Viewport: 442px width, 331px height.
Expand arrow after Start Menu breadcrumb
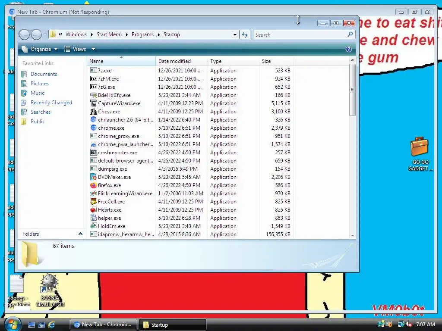[x=126, y=34]
